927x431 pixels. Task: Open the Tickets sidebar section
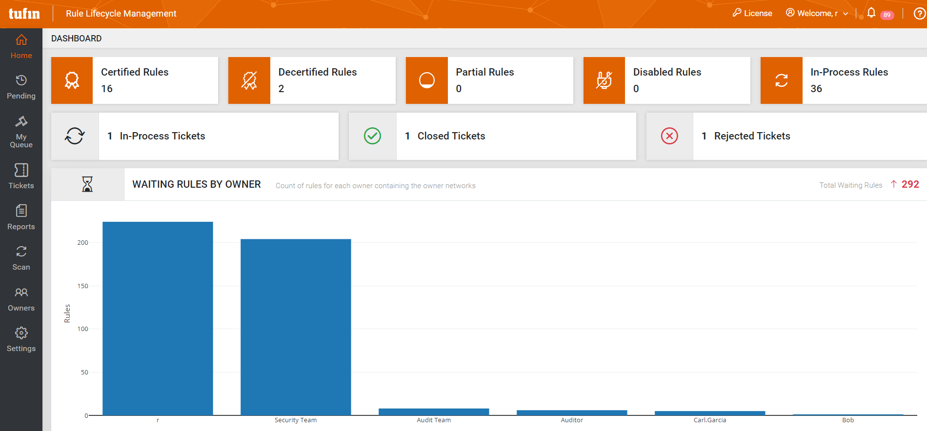21,176
